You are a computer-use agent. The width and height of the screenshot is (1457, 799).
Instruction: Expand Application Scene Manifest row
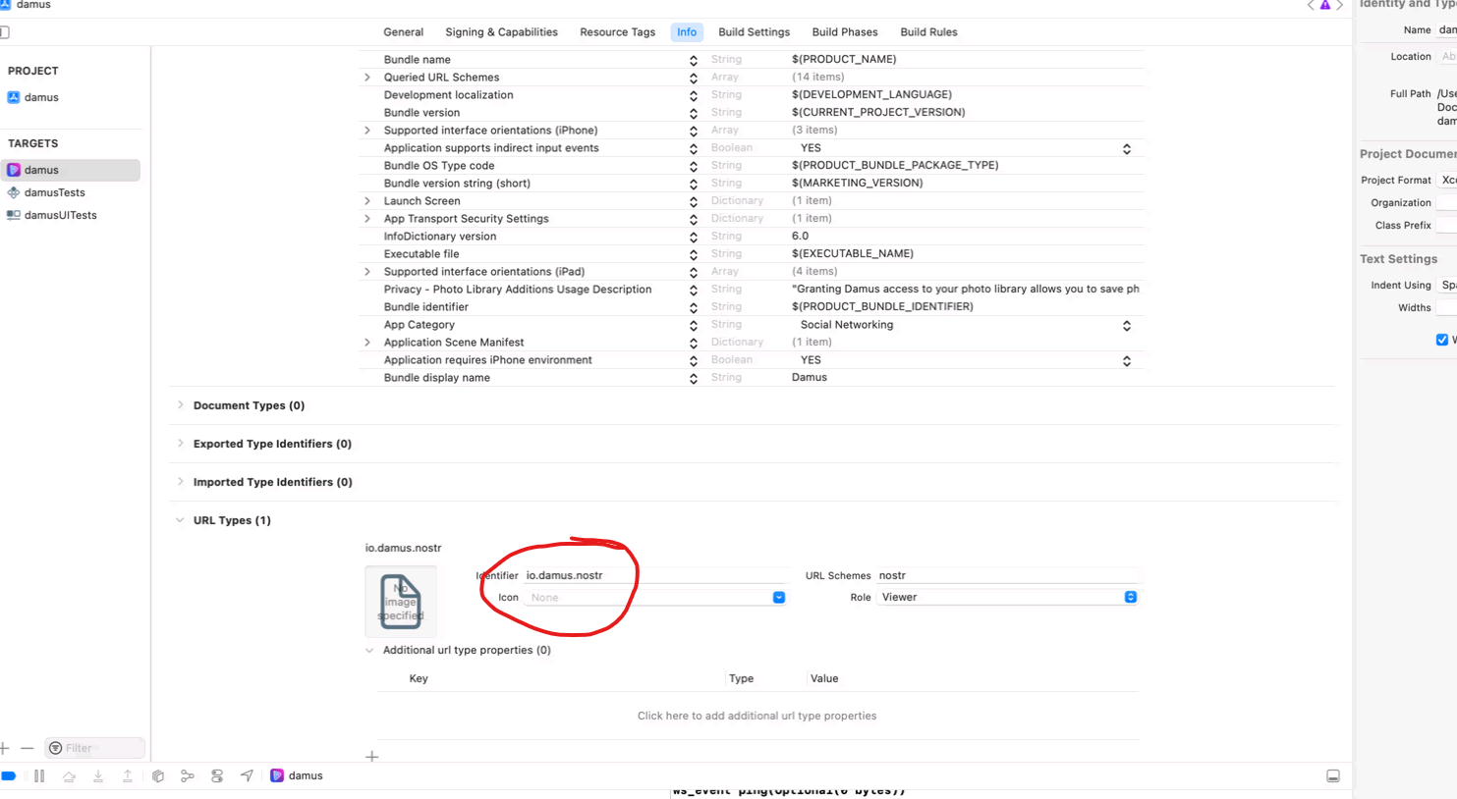click(367, 343)
